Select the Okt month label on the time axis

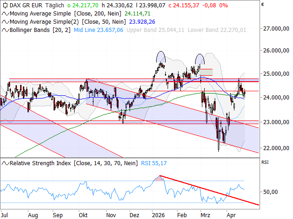pyautogui.click(x=83, y=214)
